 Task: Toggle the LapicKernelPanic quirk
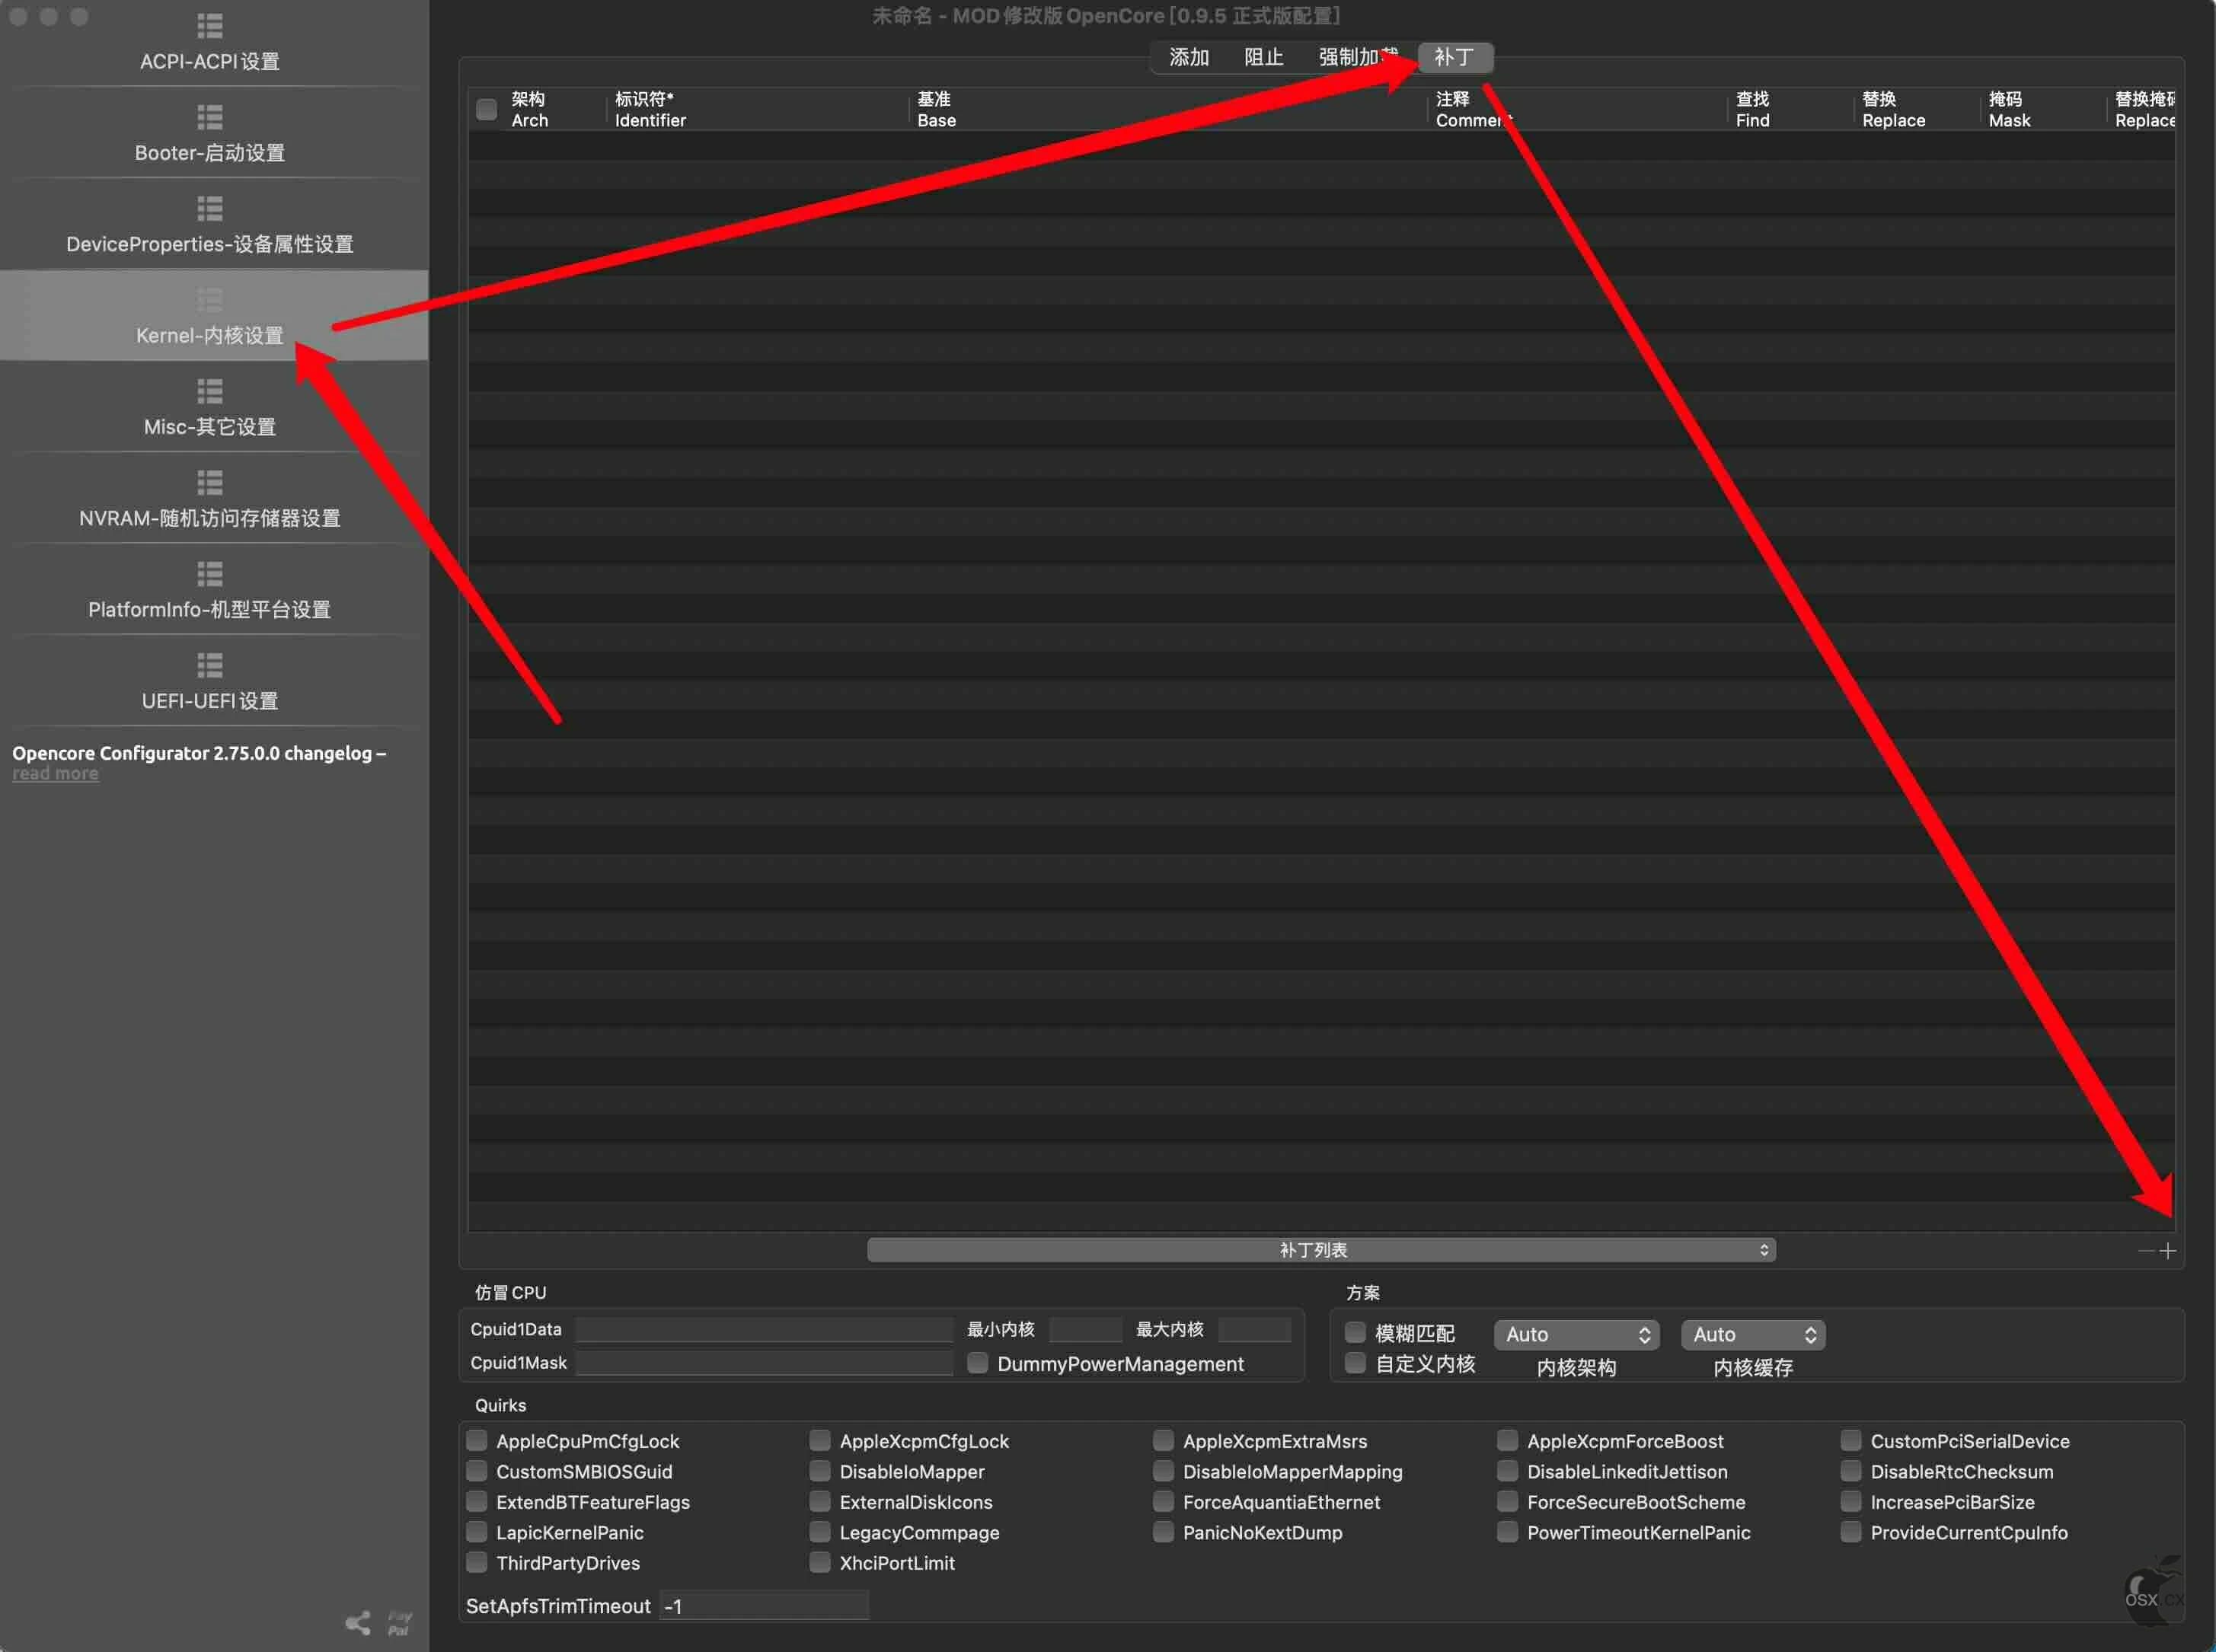coord(477,1532)
